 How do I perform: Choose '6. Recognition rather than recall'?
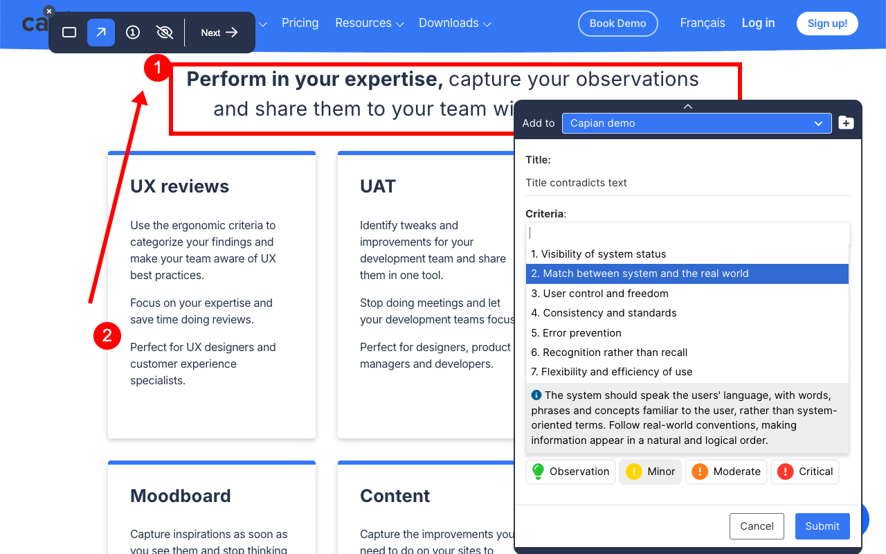[687, 352]
